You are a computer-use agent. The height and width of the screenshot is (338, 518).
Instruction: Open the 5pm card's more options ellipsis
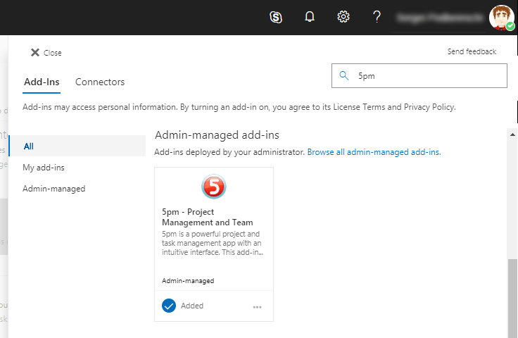click(257, 307)
